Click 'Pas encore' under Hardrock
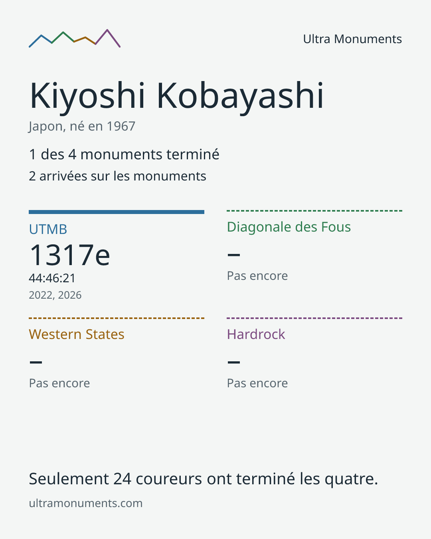This screenshot has height=539, width=431. tap(257, 383)
